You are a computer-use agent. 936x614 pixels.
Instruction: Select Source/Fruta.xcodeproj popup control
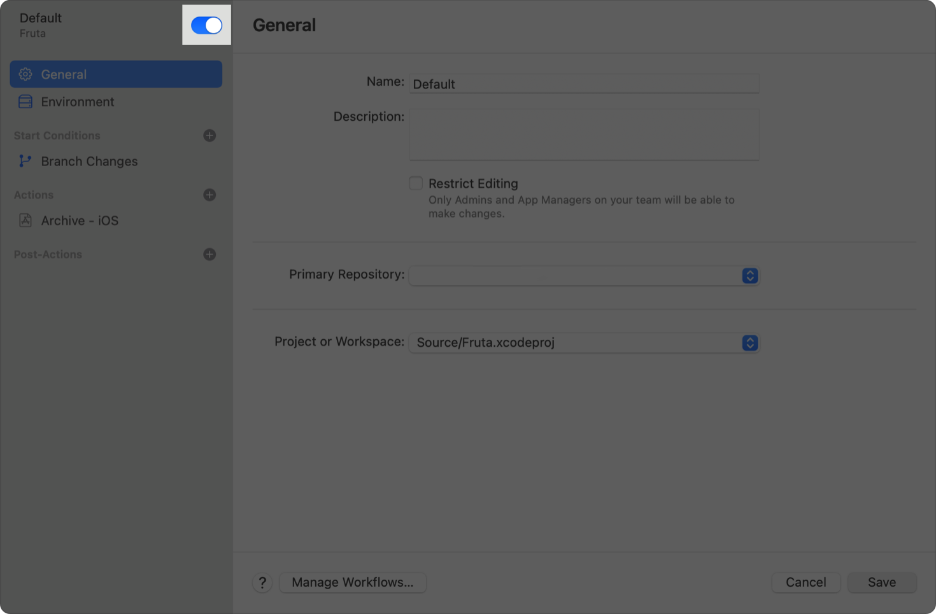(584, 343)
